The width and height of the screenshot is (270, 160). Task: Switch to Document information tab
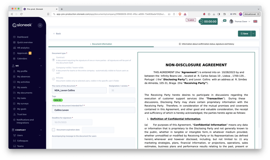point(101,44)
